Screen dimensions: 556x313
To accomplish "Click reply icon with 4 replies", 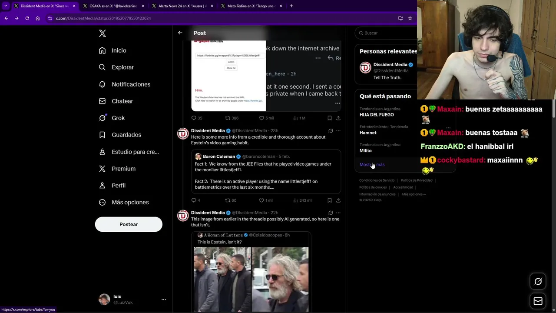I will click(x=194, y=200).
